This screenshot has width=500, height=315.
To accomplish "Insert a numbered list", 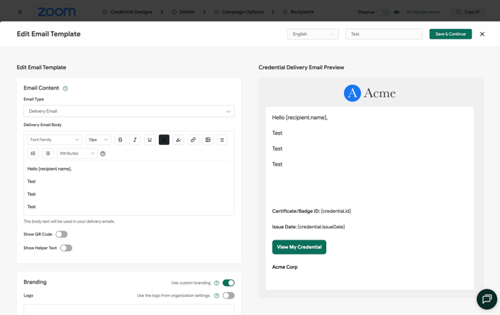I will pos(33,153).
